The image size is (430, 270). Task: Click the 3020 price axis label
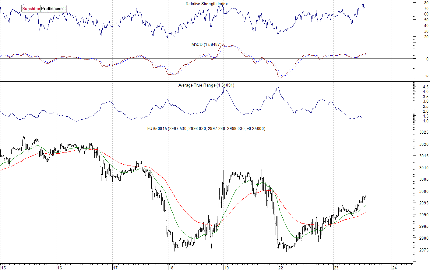[424, 144]
